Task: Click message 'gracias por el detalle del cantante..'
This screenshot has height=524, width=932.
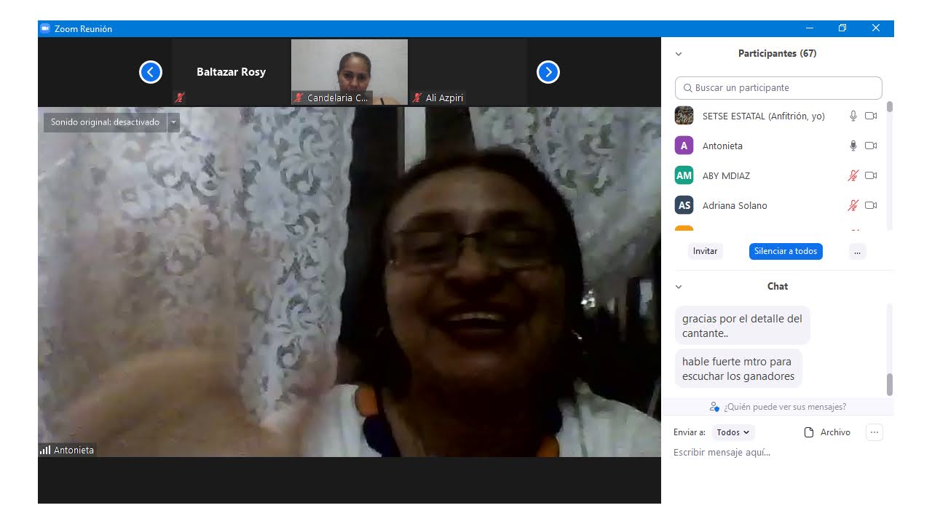Action: tap(743, 326)
